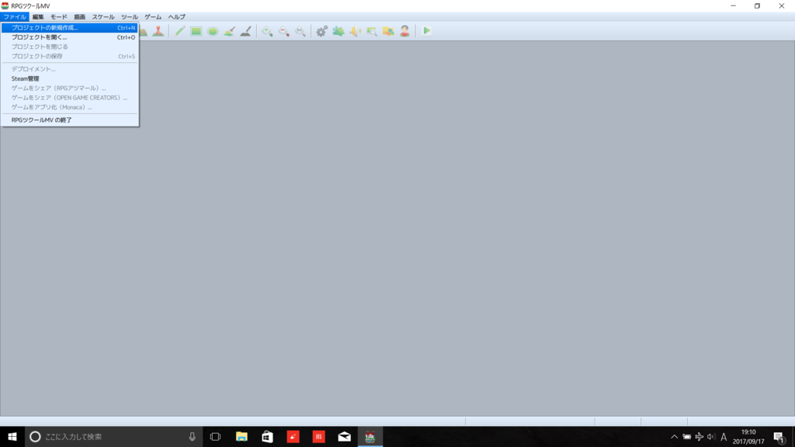Click the Actual Size magnifier
Image resolution: width=795 pixels, height=447 pixels.
300,31
